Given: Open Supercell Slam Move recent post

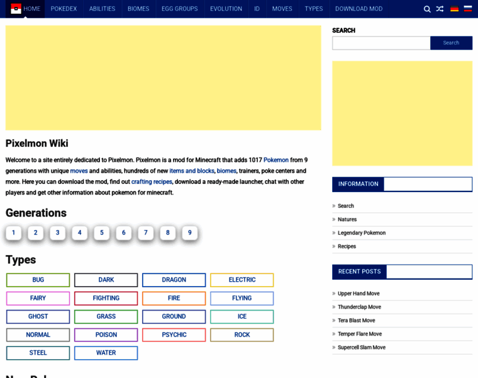Looking at the screenshot, I should 362,348.
